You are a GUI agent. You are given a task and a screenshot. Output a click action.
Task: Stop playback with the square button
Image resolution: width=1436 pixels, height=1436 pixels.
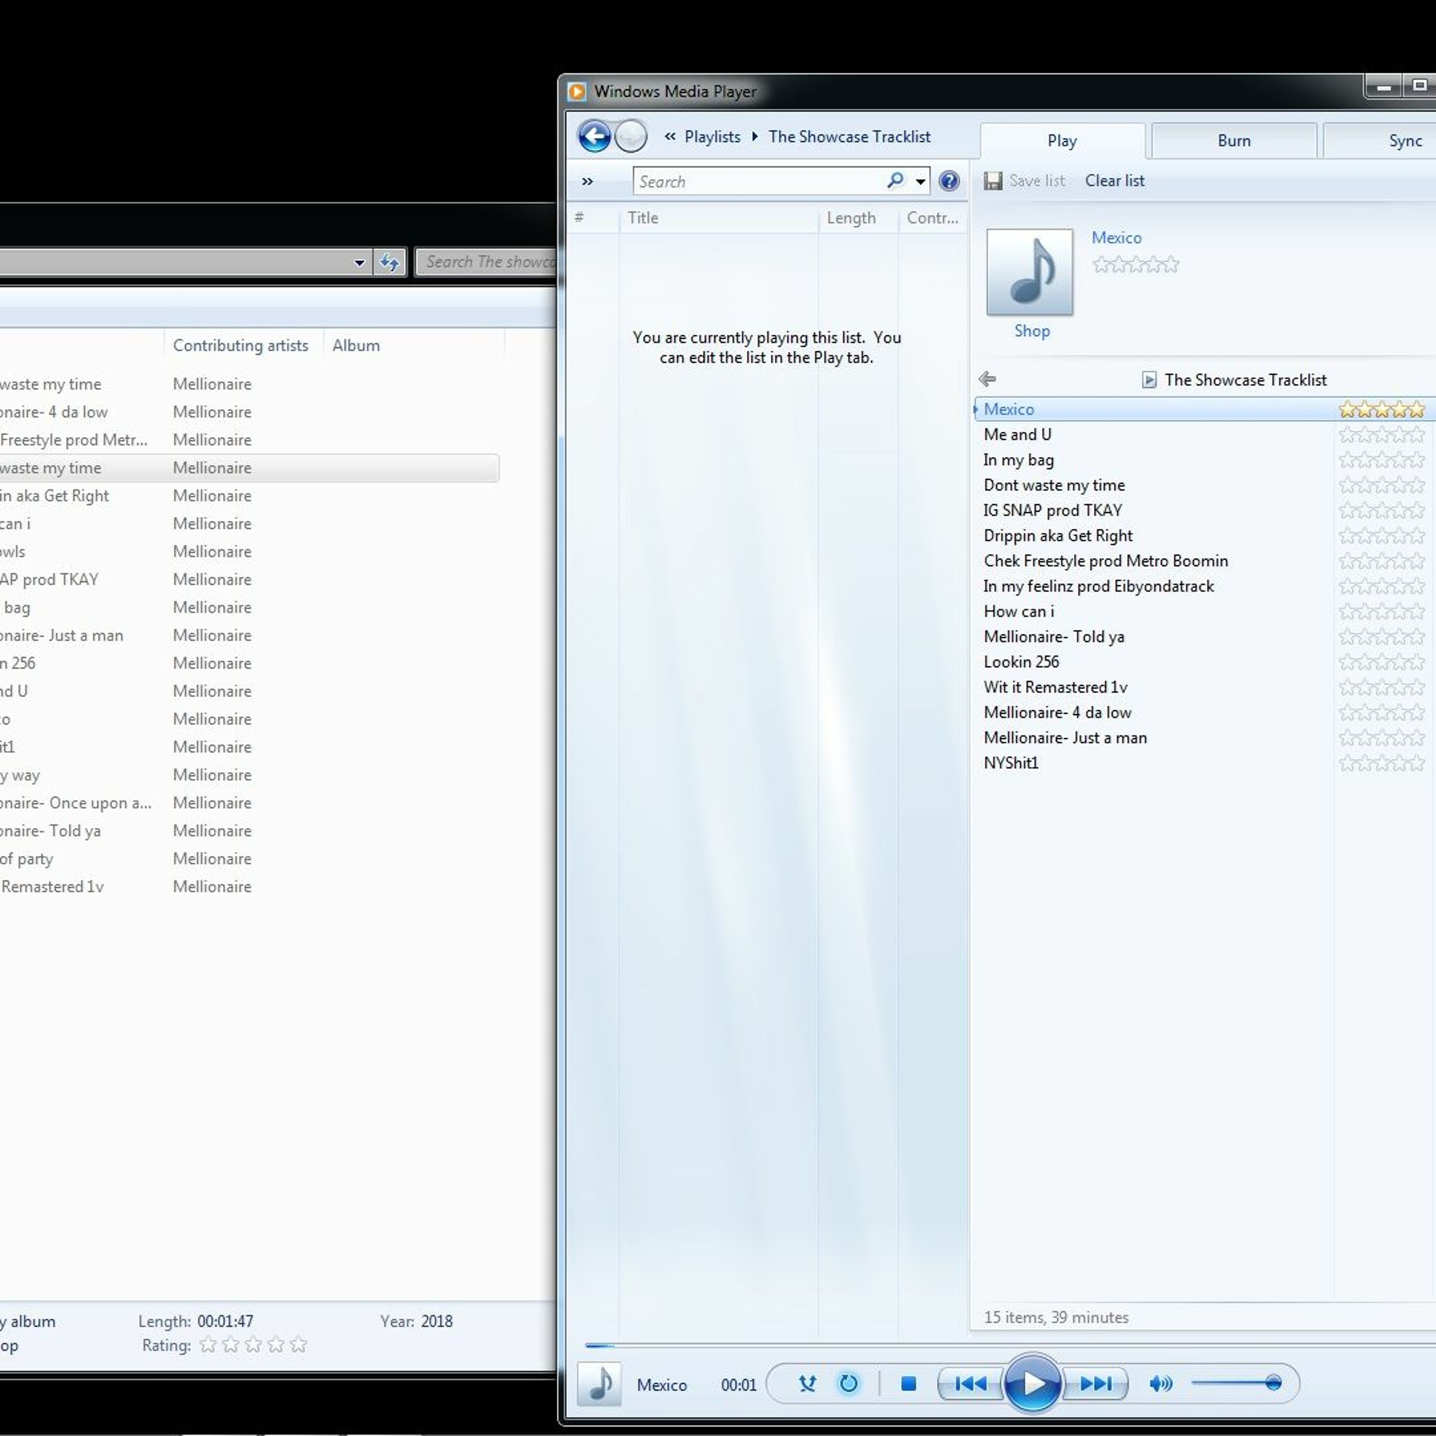click(909, 1383)
